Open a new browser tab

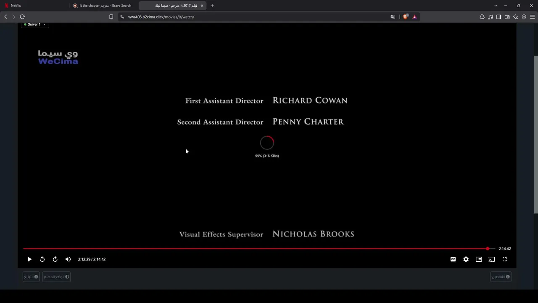(212, 5)
